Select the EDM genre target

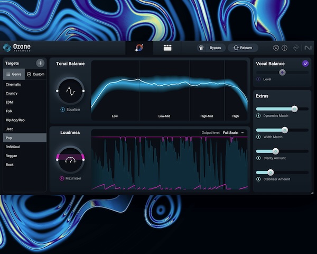point(25,102)
